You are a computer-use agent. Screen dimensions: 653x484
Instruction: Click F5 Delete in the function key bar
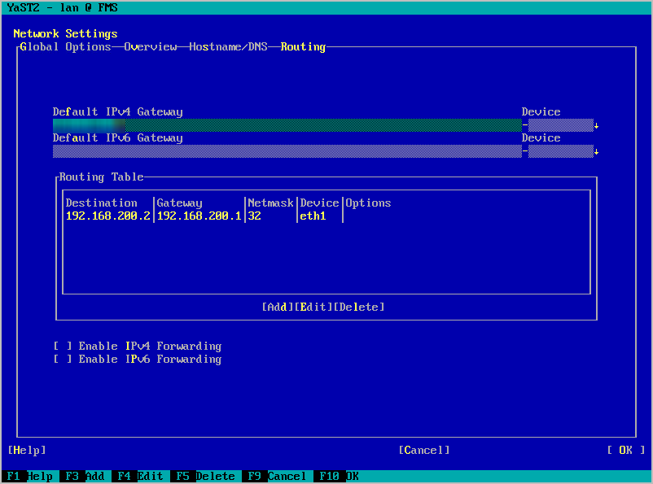204,477
